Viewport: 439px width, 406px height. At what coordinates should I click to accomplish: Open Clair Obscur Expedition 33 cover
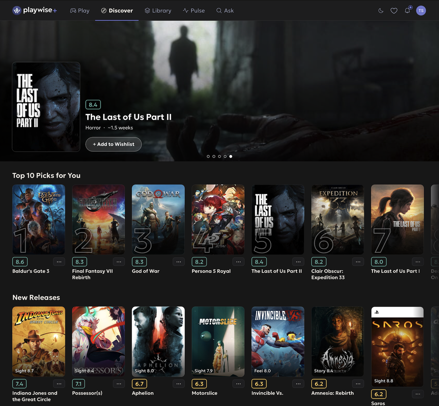(x=338, y=220)
